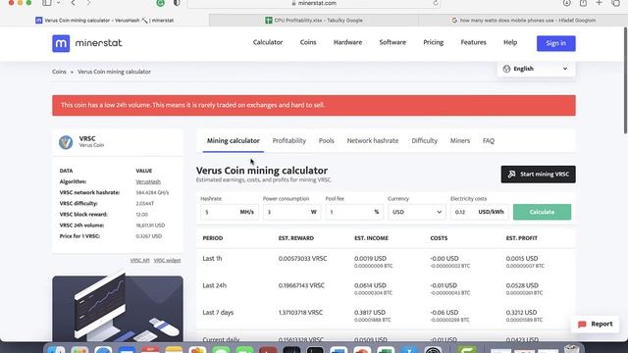Viewport: 628px width, 353px height.
Task: Open the Help menu item
Action: tap(510, 42)
